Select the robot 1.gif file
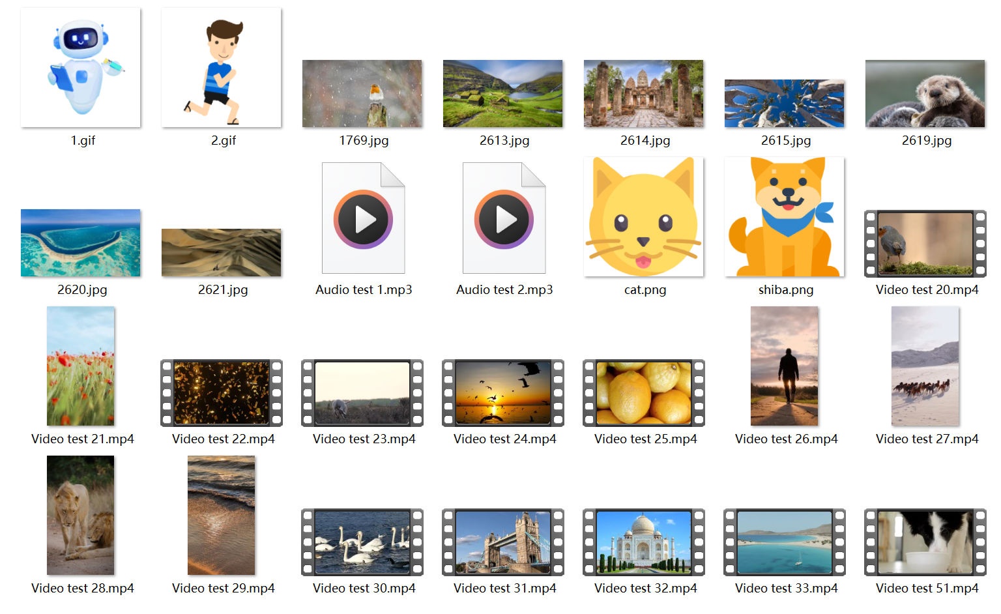 coord(81,68)
